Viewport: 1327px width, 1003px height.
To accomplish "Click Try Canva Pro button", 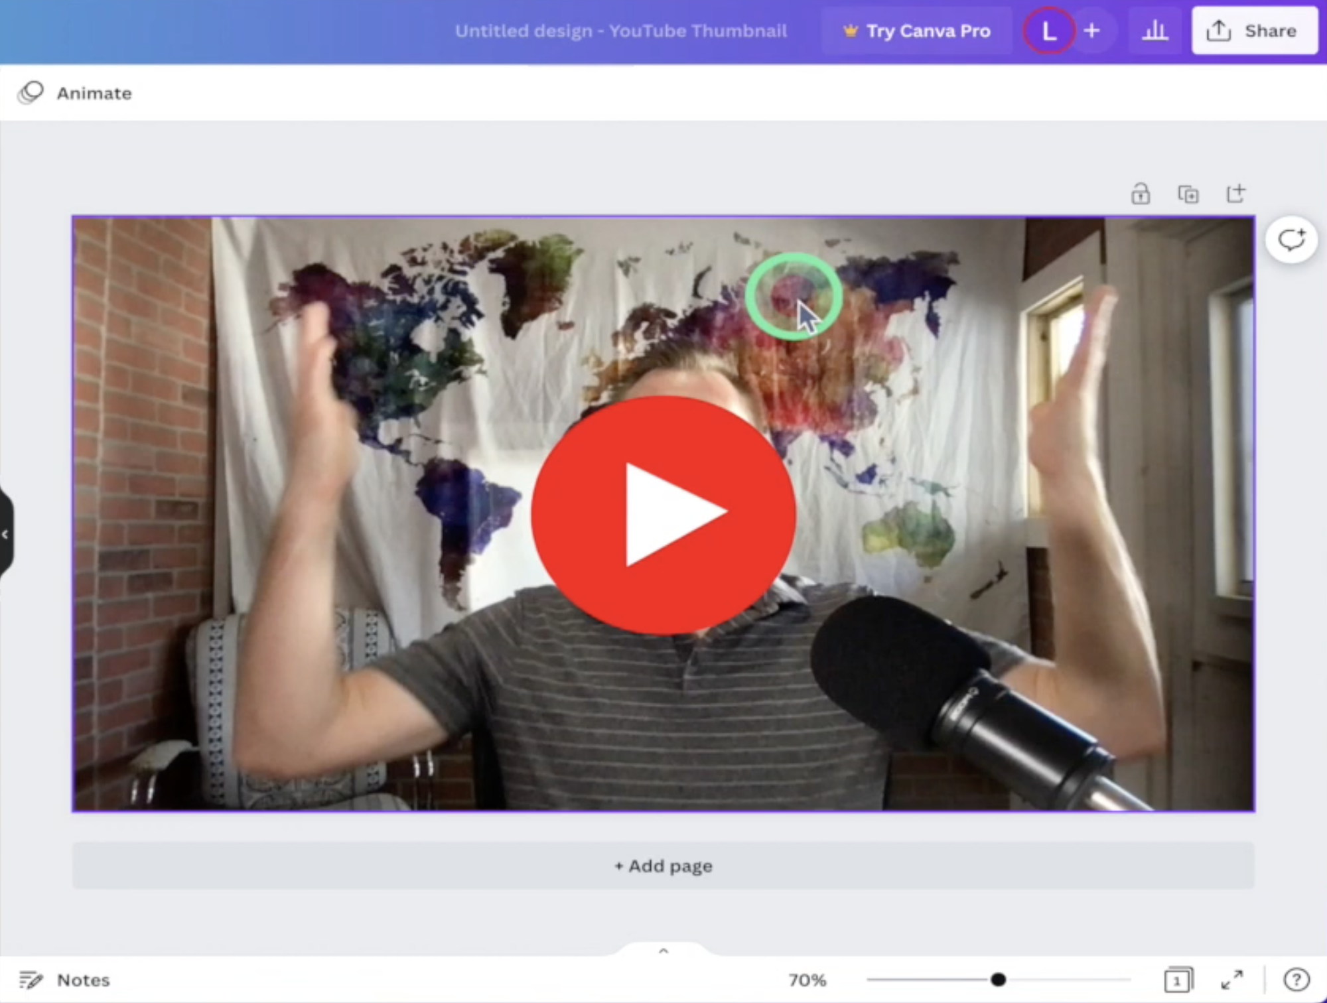I will 916,31.
